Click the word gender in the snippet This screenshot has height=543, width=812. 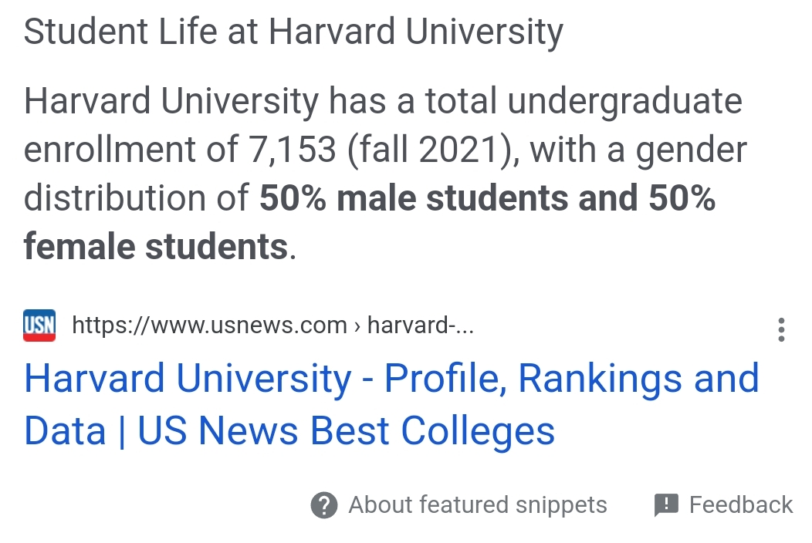coord(691,150)
